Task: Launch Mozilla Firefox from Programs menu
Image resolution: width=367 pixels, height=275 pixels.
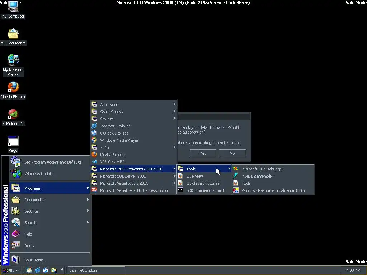Action: [x=134, y=155]
